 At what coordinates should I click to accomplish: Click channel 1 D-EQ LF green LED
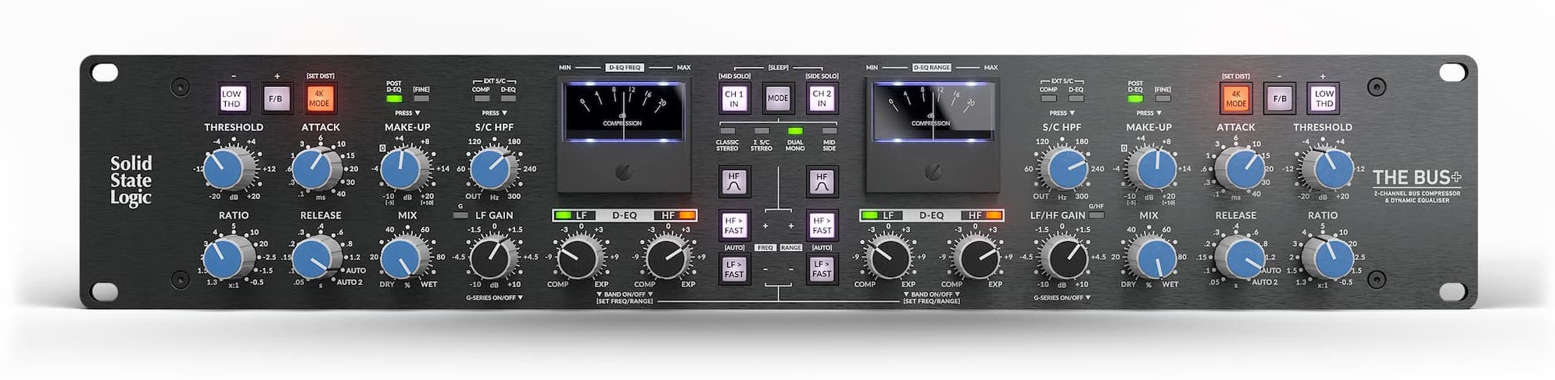point(562,215)
